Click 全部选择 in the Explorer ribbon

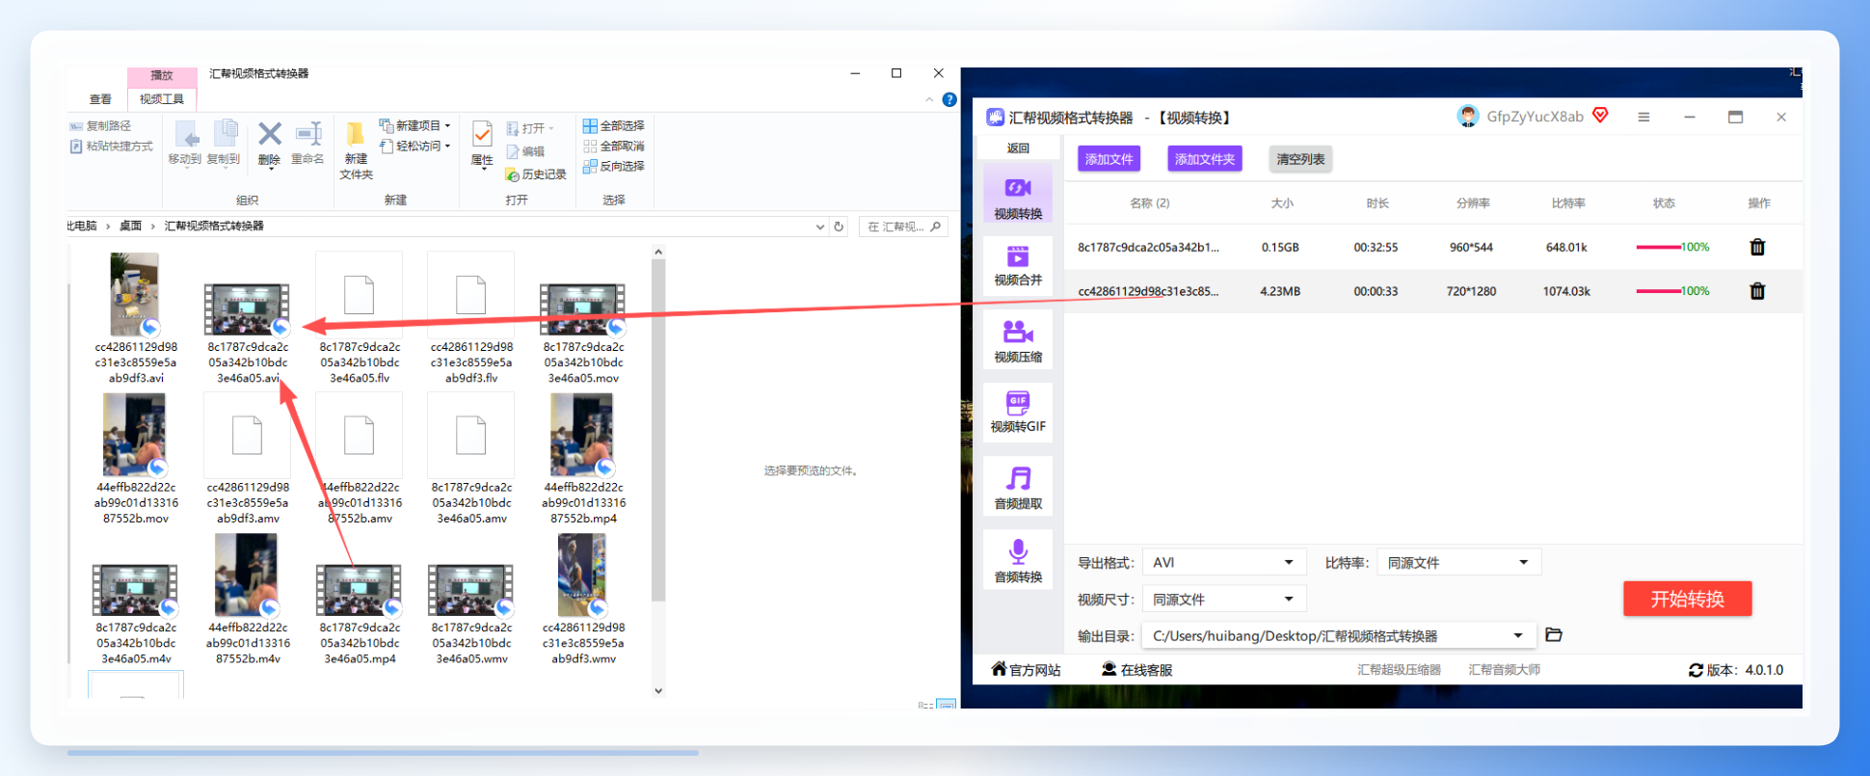point(613,126)
